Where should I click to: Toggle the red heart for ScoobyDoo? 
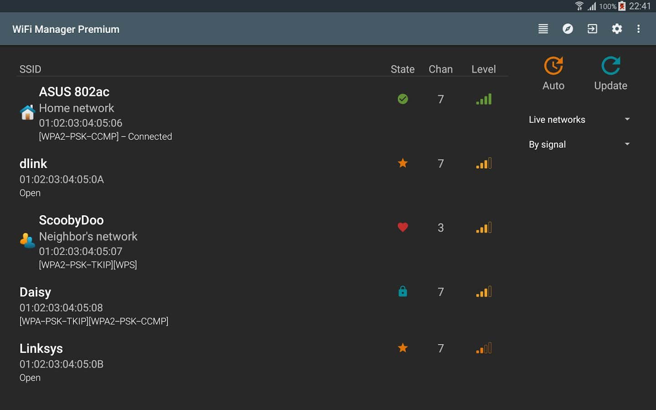coord(403,227)
